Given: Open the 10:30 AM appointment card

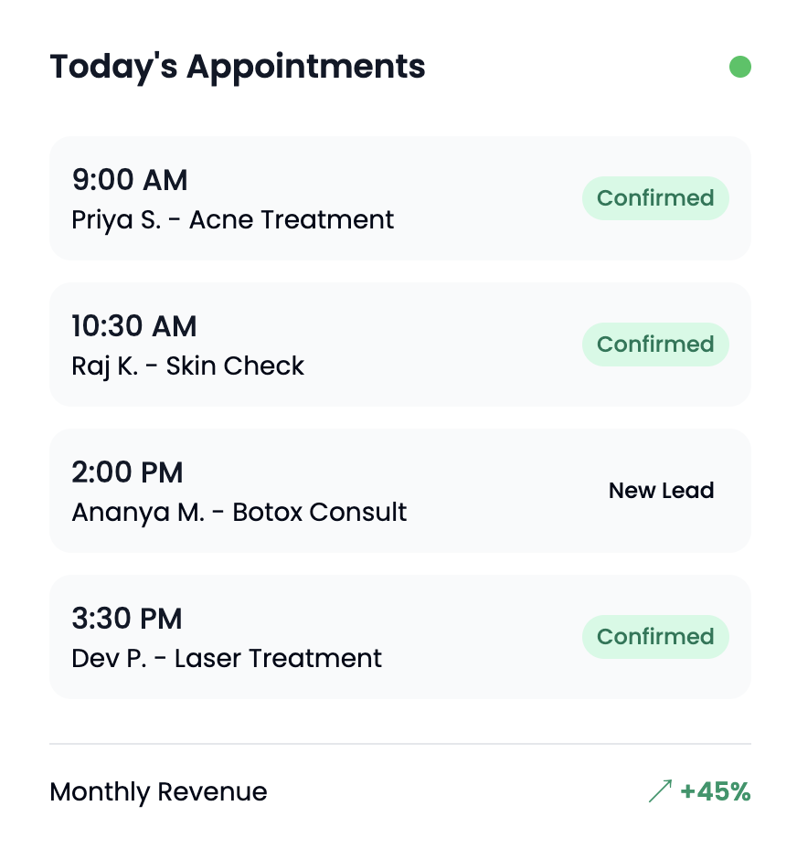Looking at the screenshot, I should (x=399, y=345).
